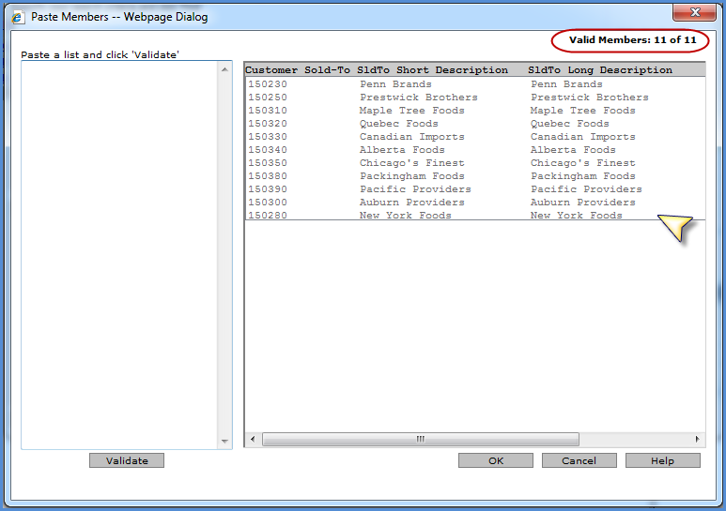Select the Customer Sold-To column header
This screenshot has width=726, height=511.
click(x=298, y=69)
